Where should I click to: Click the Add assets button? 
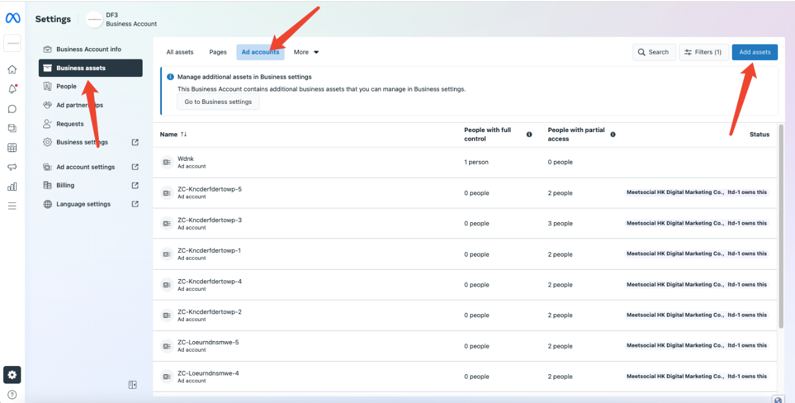coord(754,52)
